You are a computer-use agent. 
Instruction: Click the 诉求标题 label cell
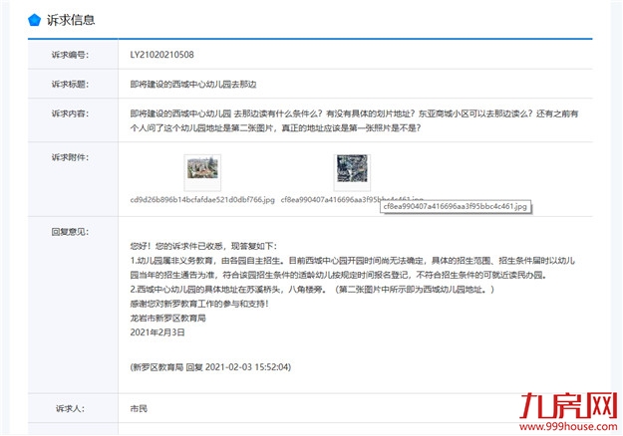tap(73, 84)
